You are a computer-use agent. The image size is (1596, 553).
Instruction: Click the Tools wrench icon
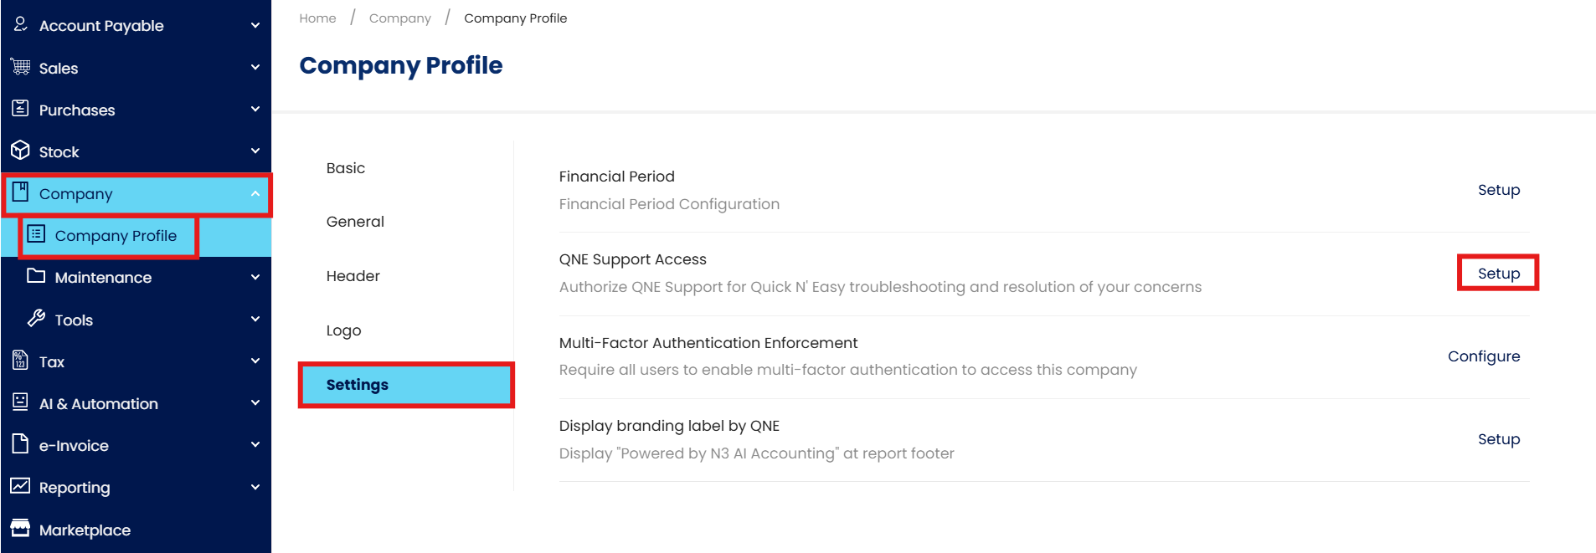tap(36, 319)
